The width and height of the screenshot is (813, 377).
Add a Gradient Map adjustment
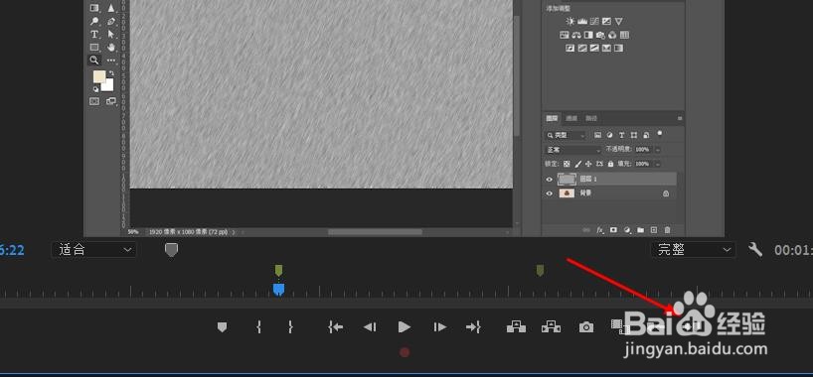tap(618, 49)
